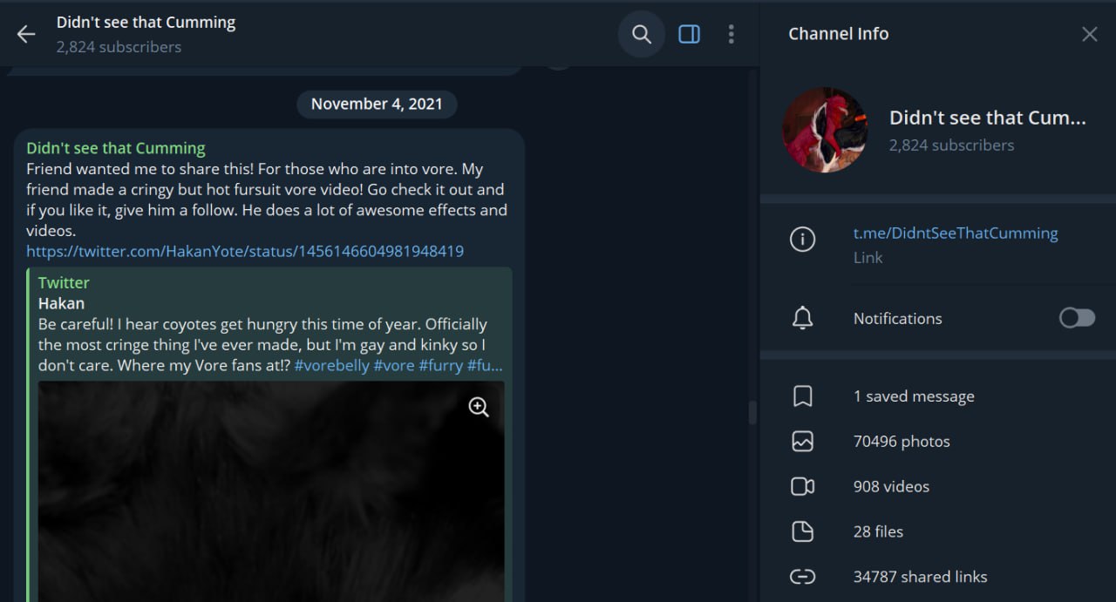The image size is (1116, 602).
Task: Open the dark preview image thumbnail
Action: (x=271, y=491)
